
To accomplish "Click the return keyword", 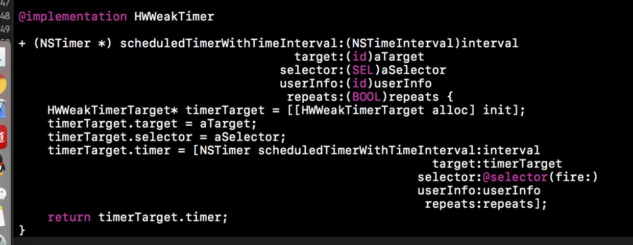I will click(69, 217).
